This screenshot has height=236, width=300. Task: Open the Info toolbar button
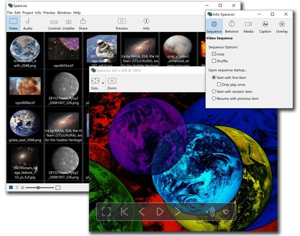pyautogui.click(x=146, y=24)
